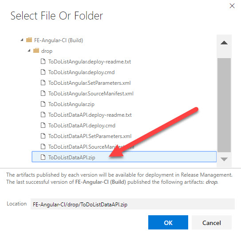Click the ToDoListDataAPI.zip file icon
Screen dimensions: 241x237
click(43, 157)
